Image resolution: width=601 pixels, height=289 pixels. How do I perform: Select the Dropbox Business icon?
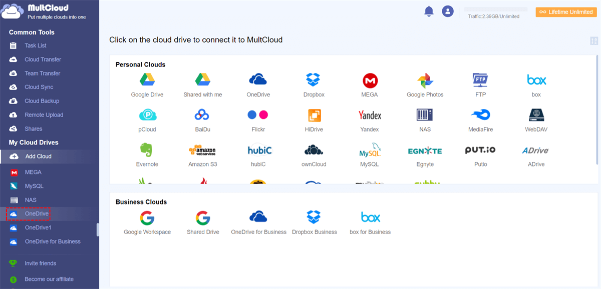(314, 217)
